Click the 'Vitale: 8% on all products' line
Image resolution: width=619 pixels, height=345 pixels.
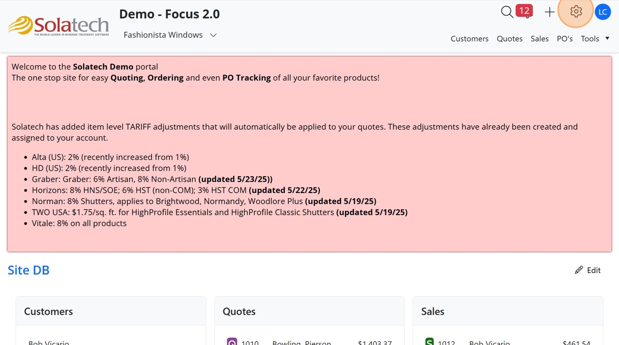click(79, 223)
